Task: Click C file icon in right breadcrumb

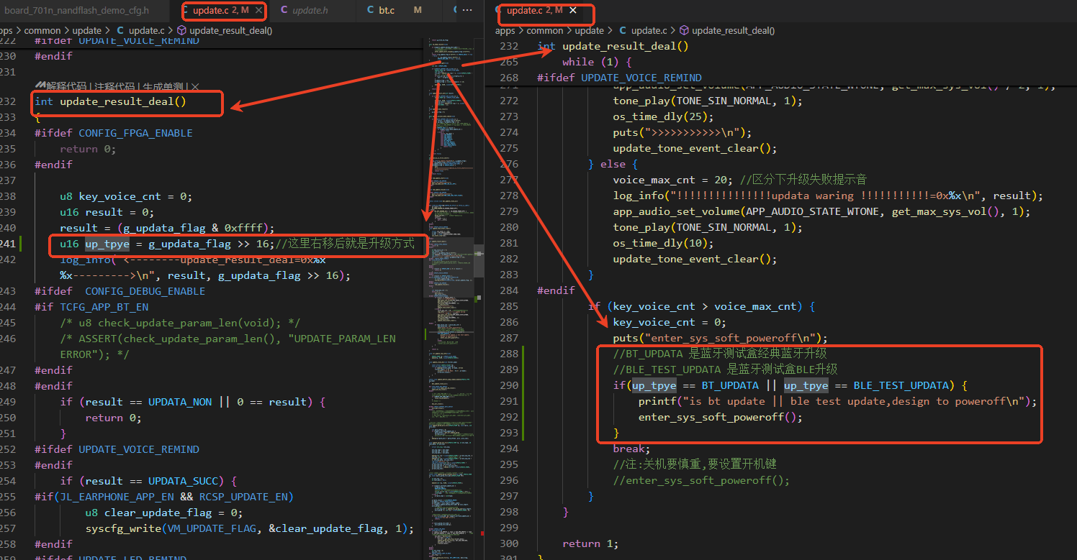Action: pos(623,30)
